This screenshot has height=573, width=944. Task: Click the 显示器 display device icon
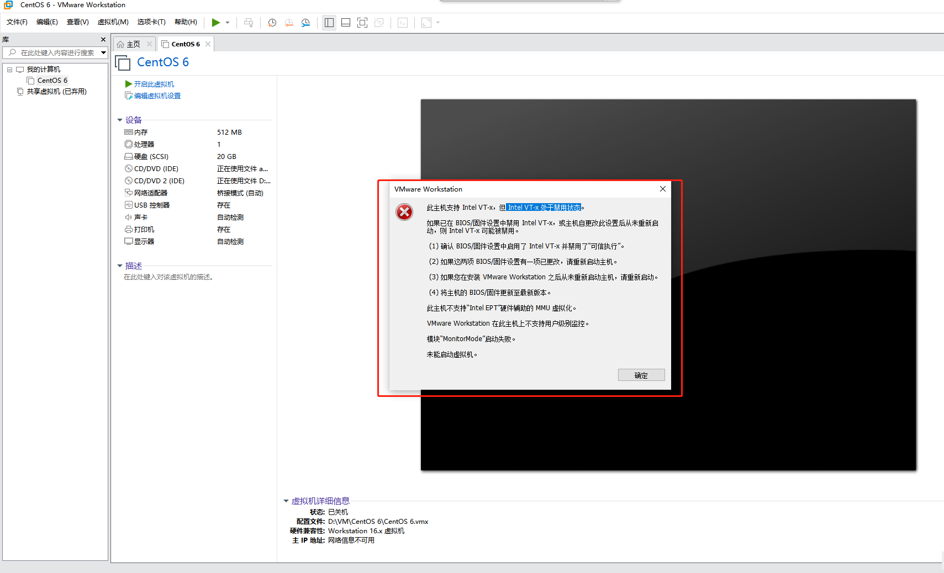[129, 242]
